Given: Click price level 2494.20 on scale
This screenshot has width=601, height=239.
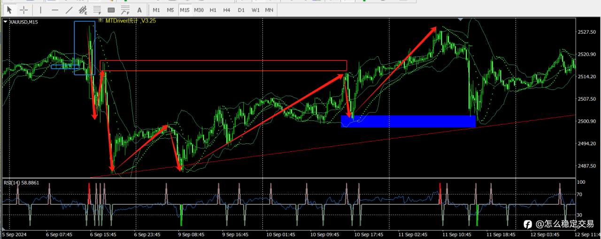Looking at the screenshot, I should pos(588,143).
